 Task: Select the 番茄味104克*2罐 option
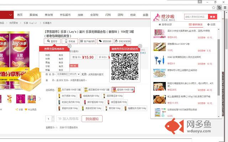tap(123, 90)
